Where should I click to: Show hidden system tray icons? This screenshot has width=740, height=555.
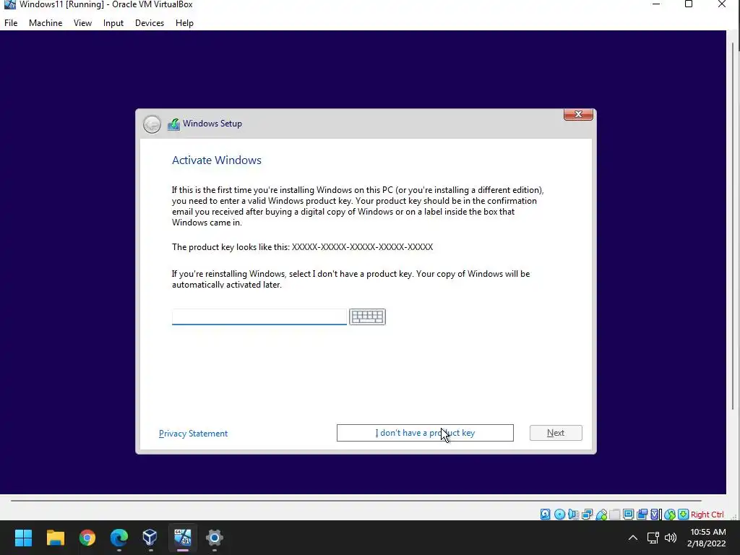[633, 538]
